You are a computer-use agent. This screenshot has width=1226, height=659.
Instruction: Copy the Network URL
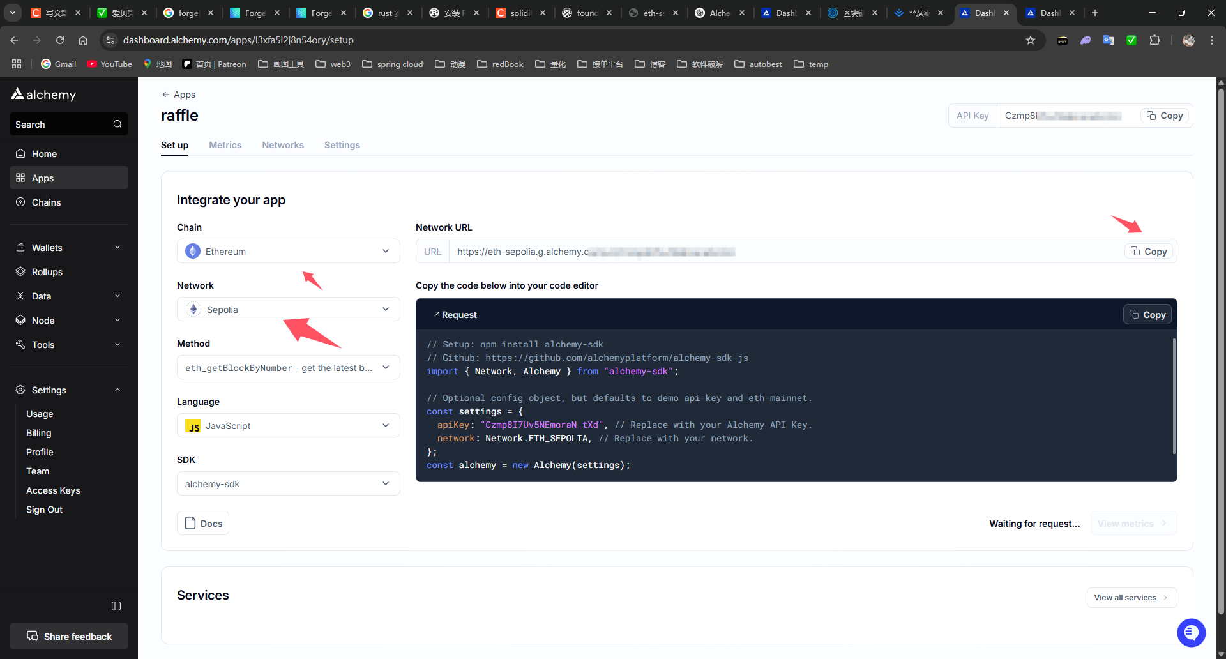[1149, 252]
